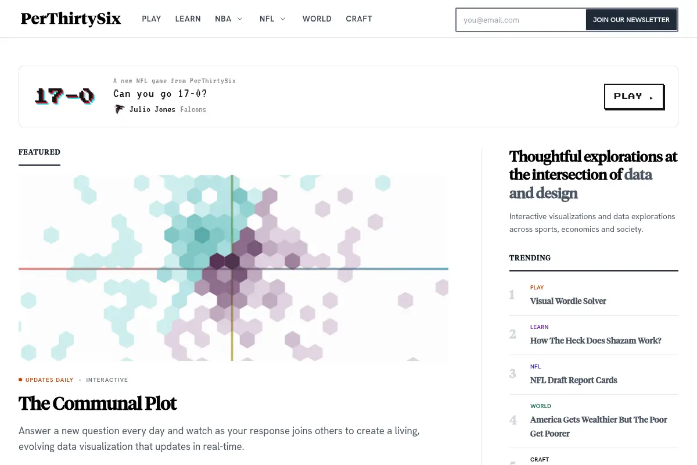Screen dimensions: 697x465
Task: Click Join Our Newsletter button
Action: click(631, 20)
